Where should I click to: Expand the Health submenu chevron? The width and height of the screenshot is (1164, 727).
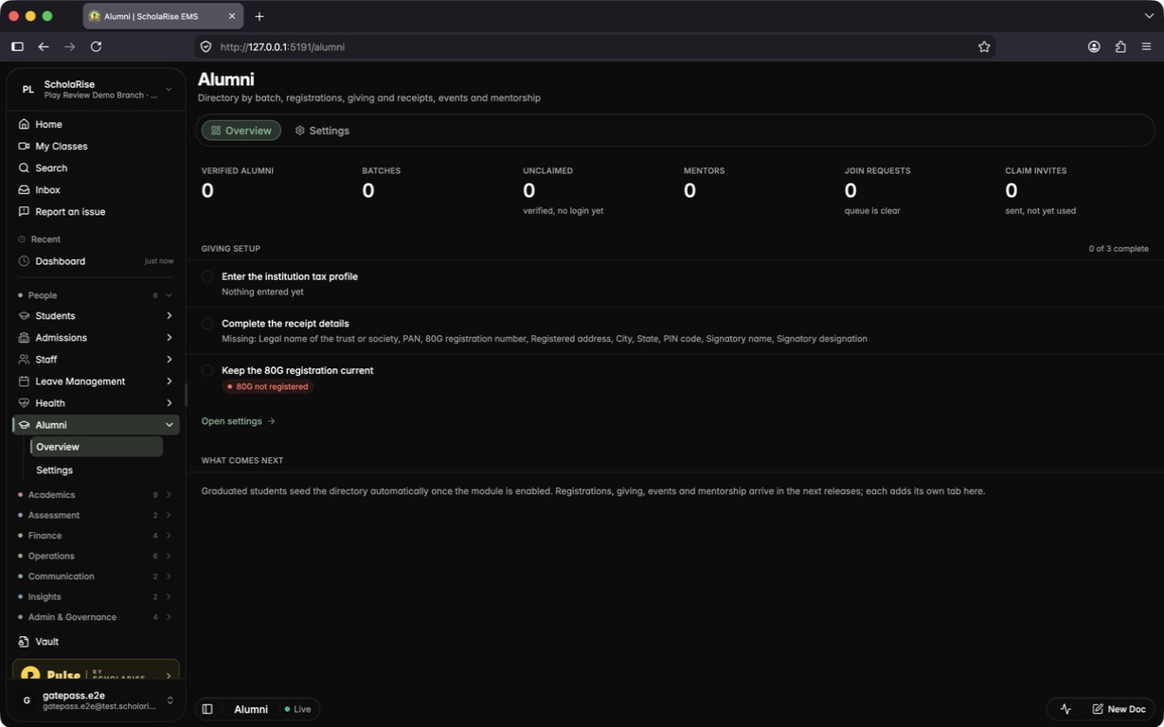[x=170, y=402]
